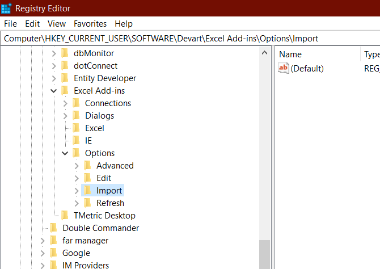Click the Entity Developer folder icon
The width and height of the screenshot is (380, 269).
(x=65, y=78)
